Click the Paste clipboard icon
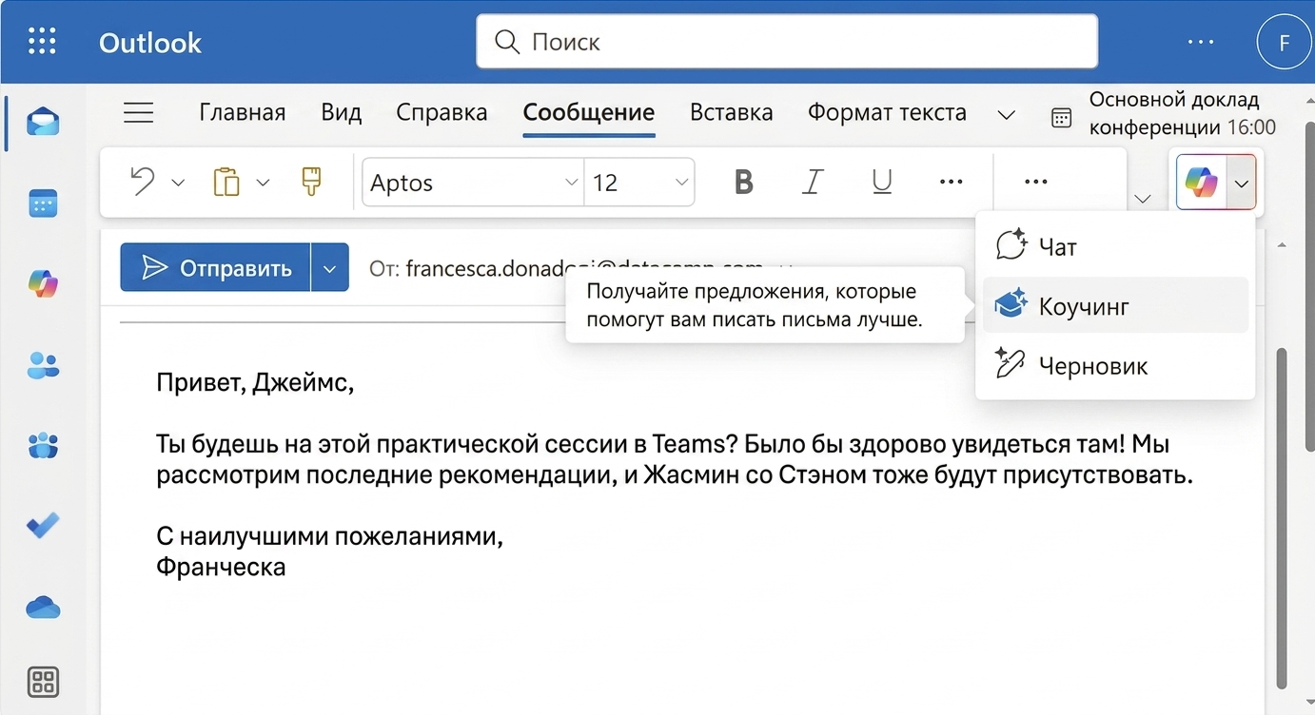 226,181
